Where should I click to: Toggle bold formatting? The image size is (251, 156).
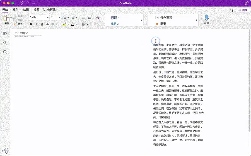31,24
